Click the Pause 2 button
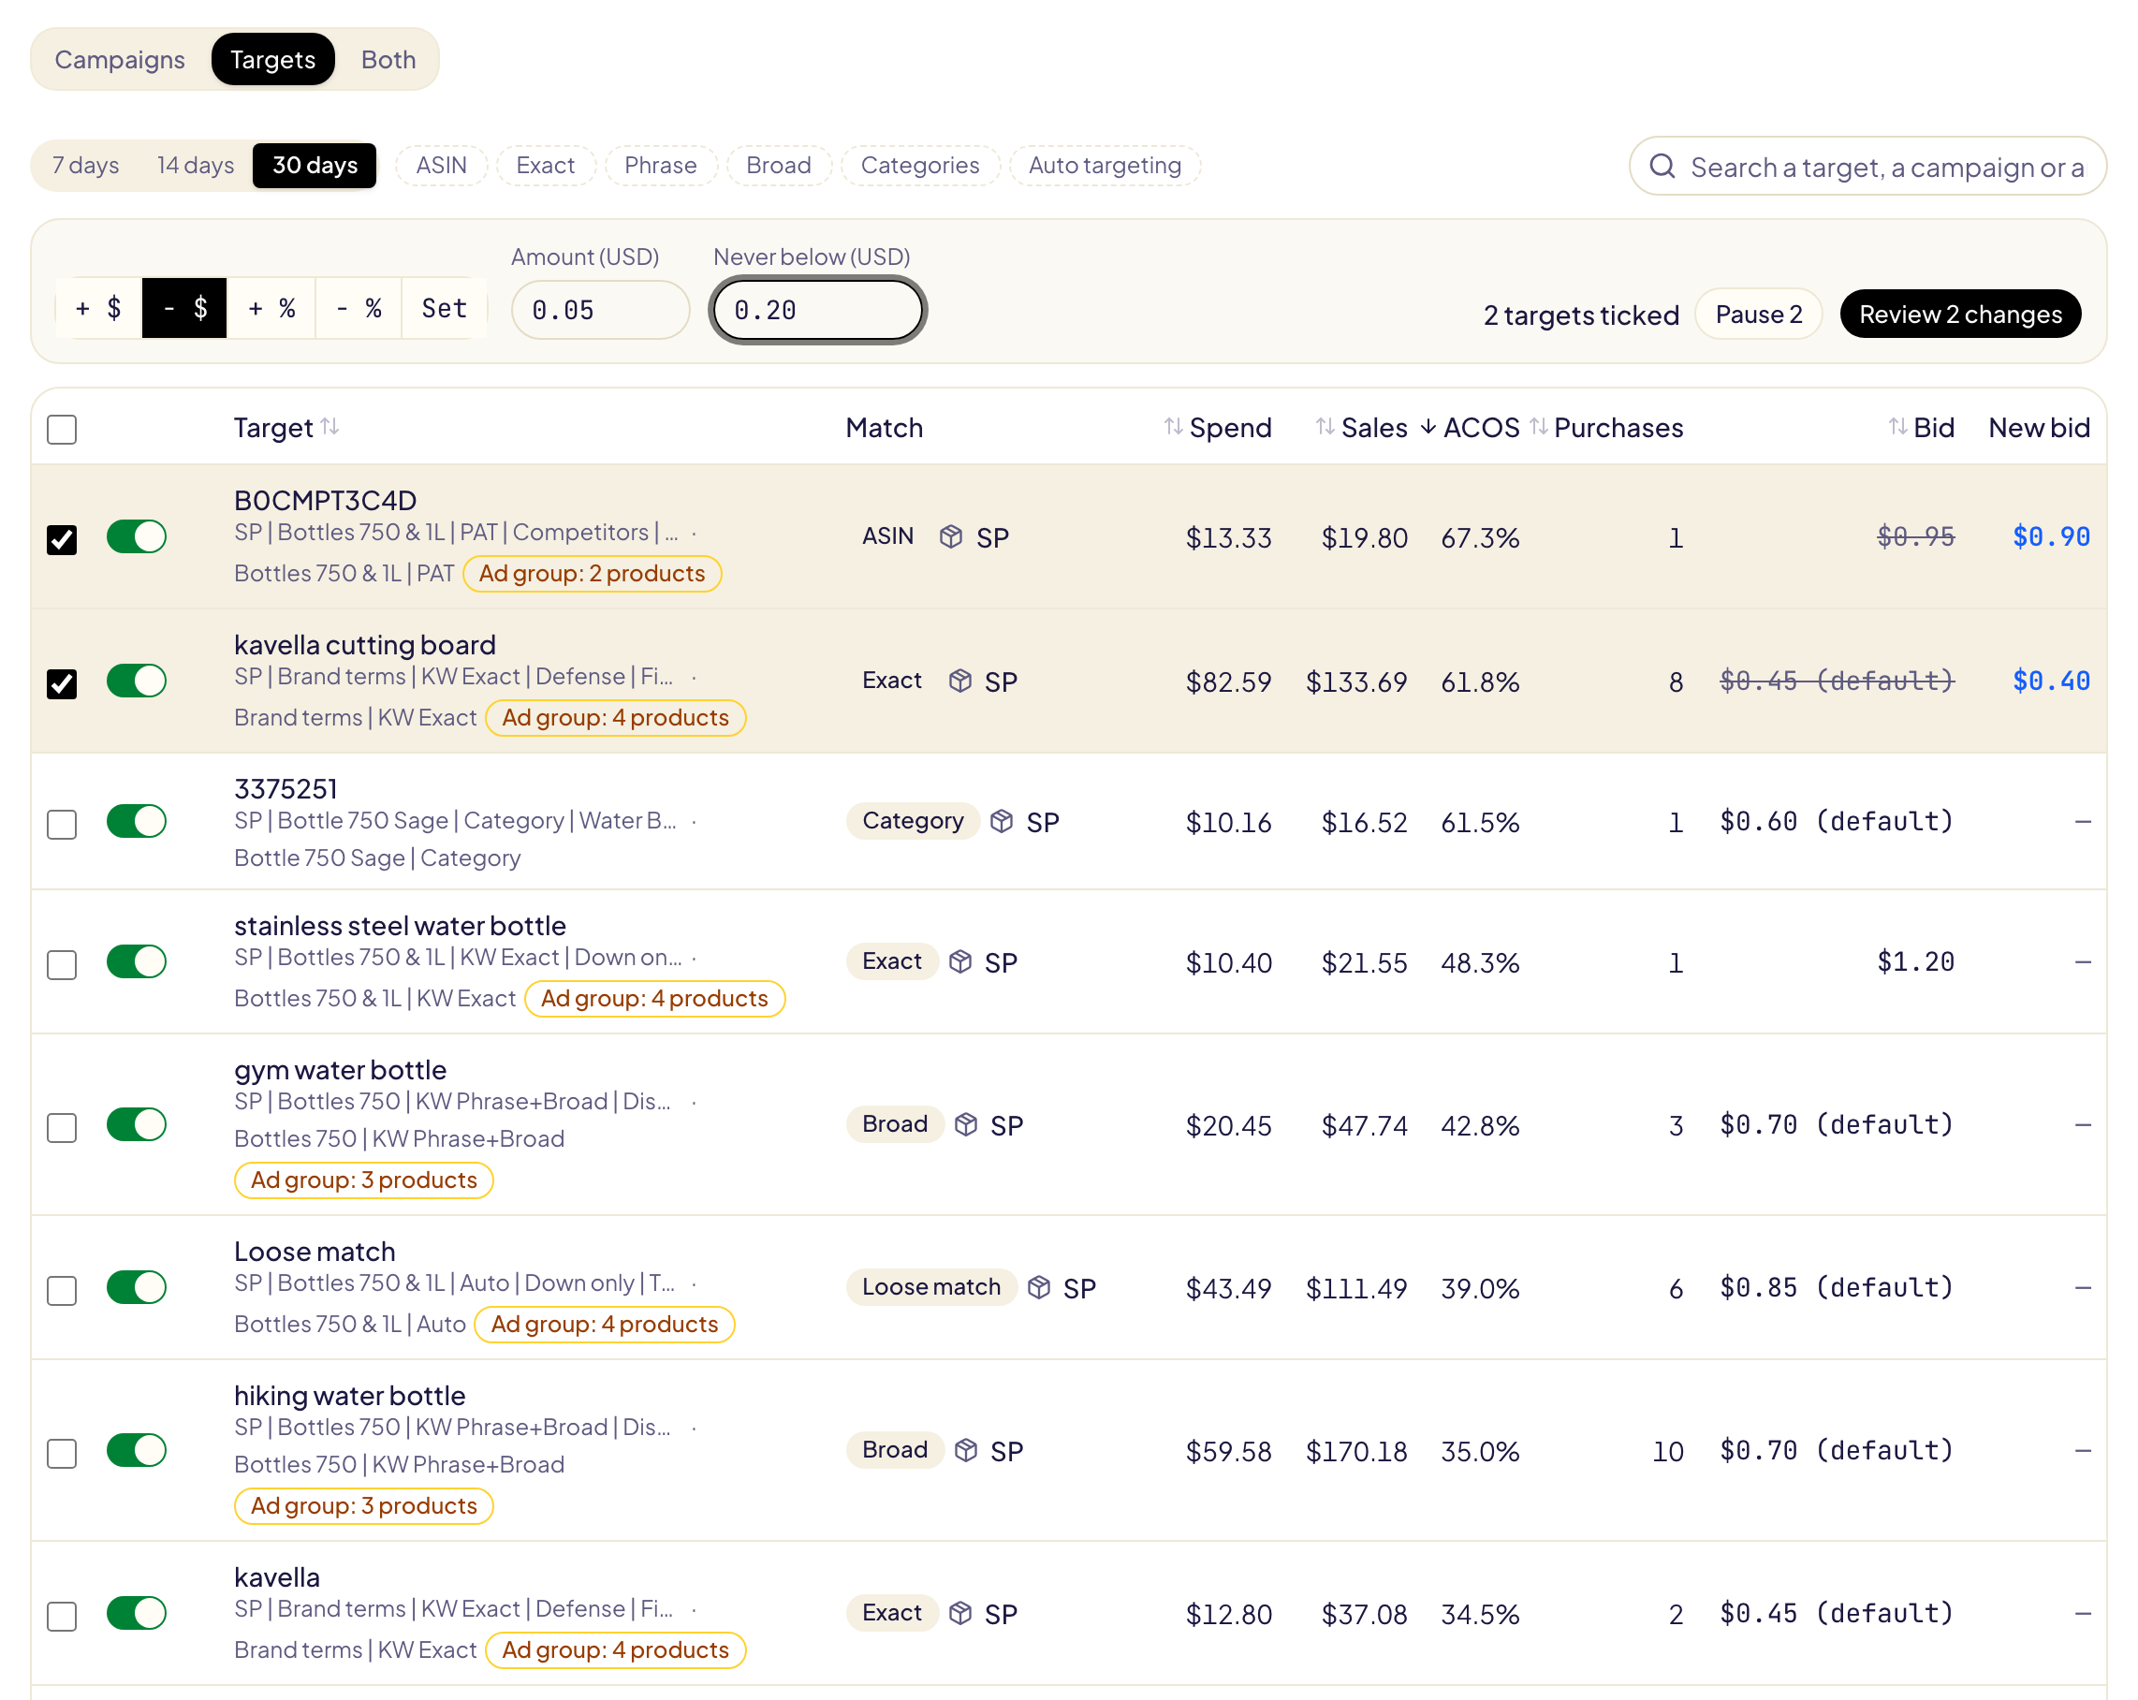The image size is (2138, 1700). [1758, 314]
